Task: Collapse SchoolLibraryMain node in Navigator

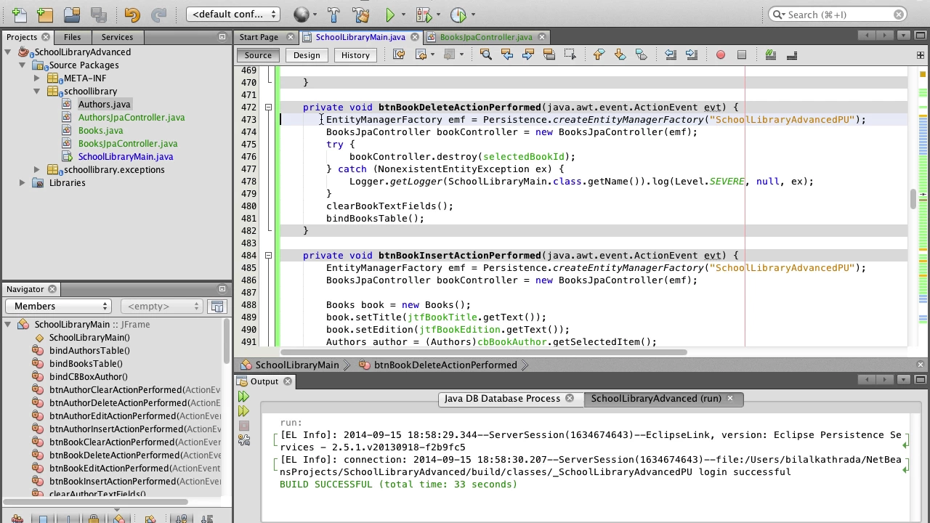Action: coord(8,325)
